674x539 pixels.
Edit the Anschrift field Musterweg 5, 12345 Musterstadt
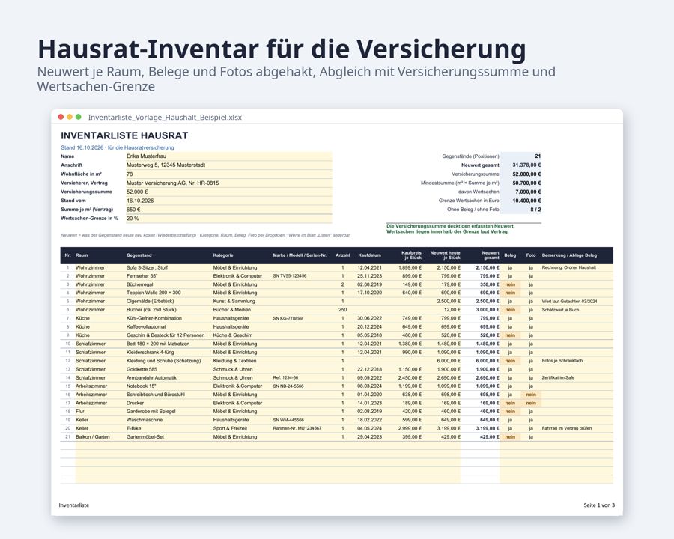point(228,165)
